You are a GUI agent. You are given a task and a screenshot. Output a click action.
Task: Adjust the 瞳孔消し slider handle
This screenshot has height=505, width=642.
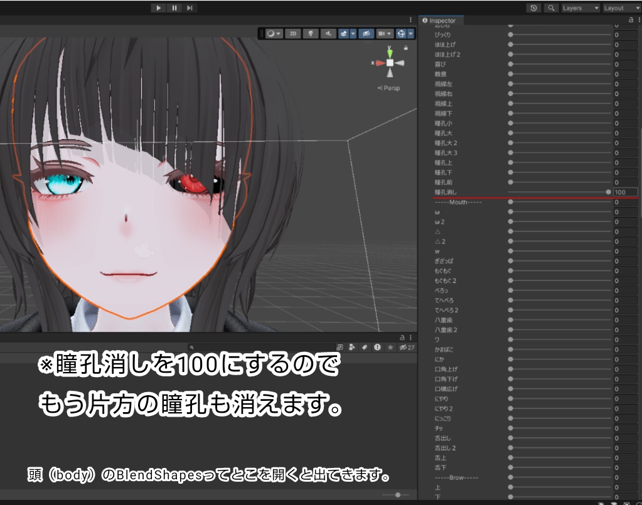click(609, 192)
